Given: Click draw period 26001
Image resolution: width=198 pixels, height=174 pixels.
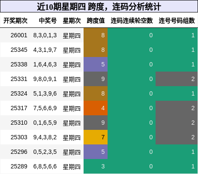Looking at the screenshot, I should [19, 35].
